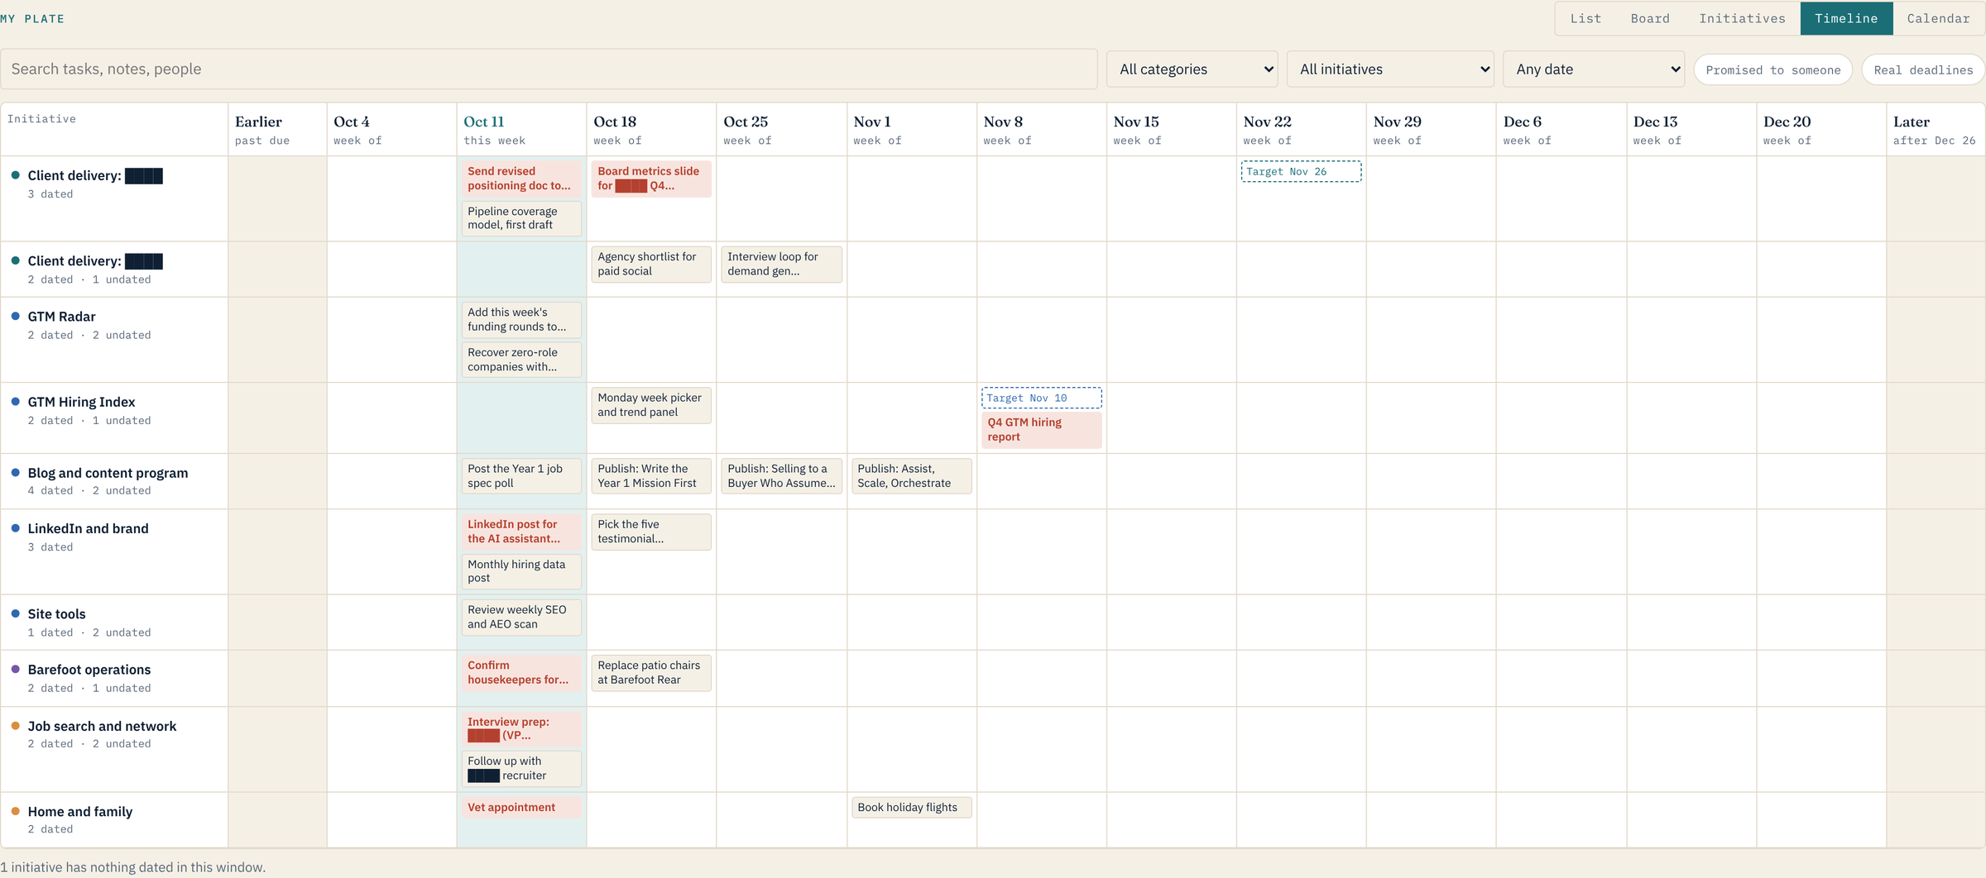
Task: Select the Barefoot operations initiative label
Action: [89, 670]
